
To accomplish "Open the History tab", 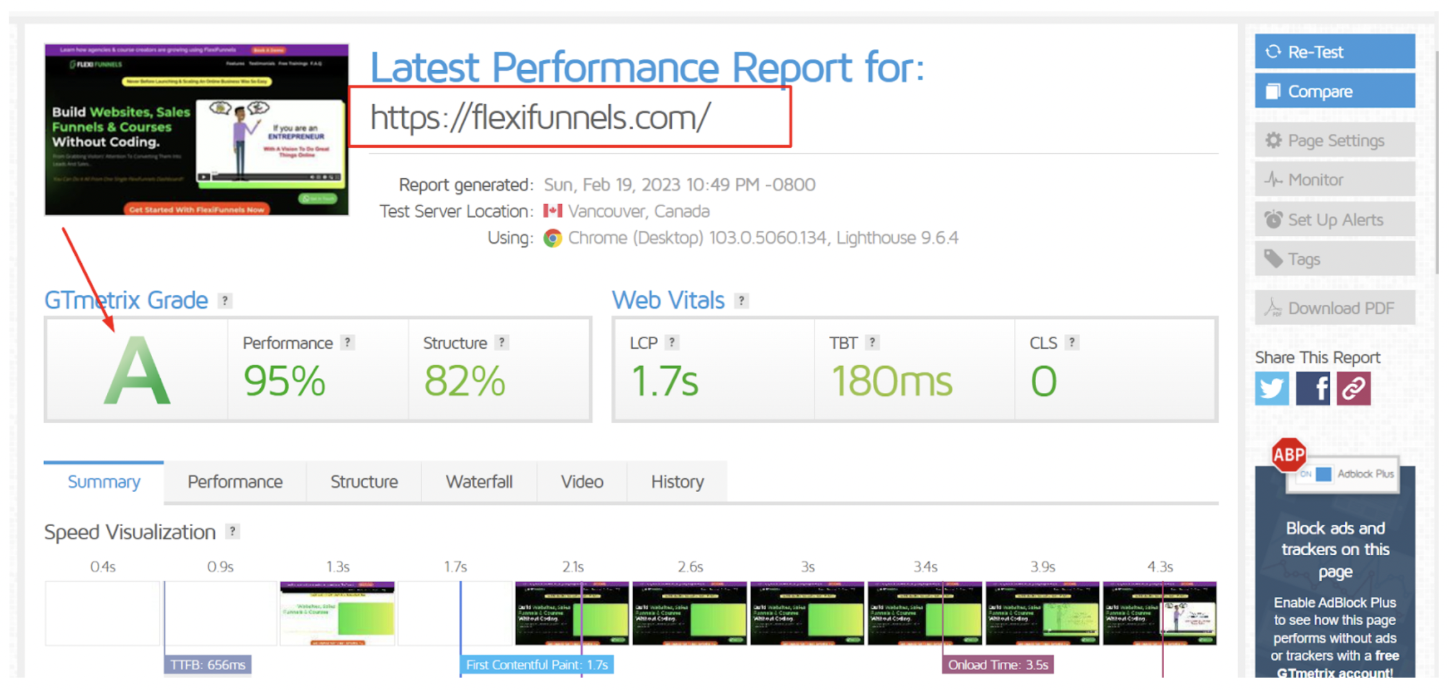I will tap(677, 482).
